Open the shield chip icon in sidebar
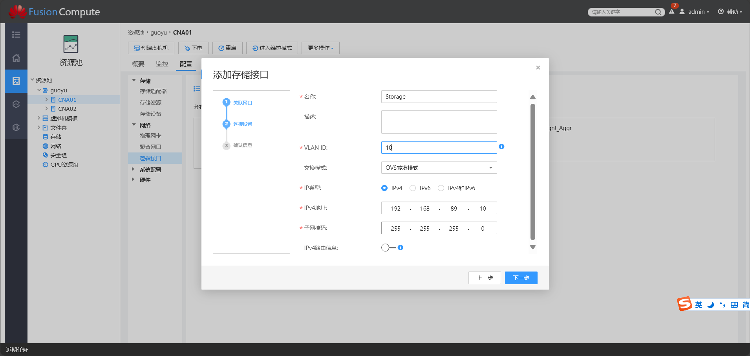Image resolution: width=750 pixels, height=356 pixels. coord(16,127)
